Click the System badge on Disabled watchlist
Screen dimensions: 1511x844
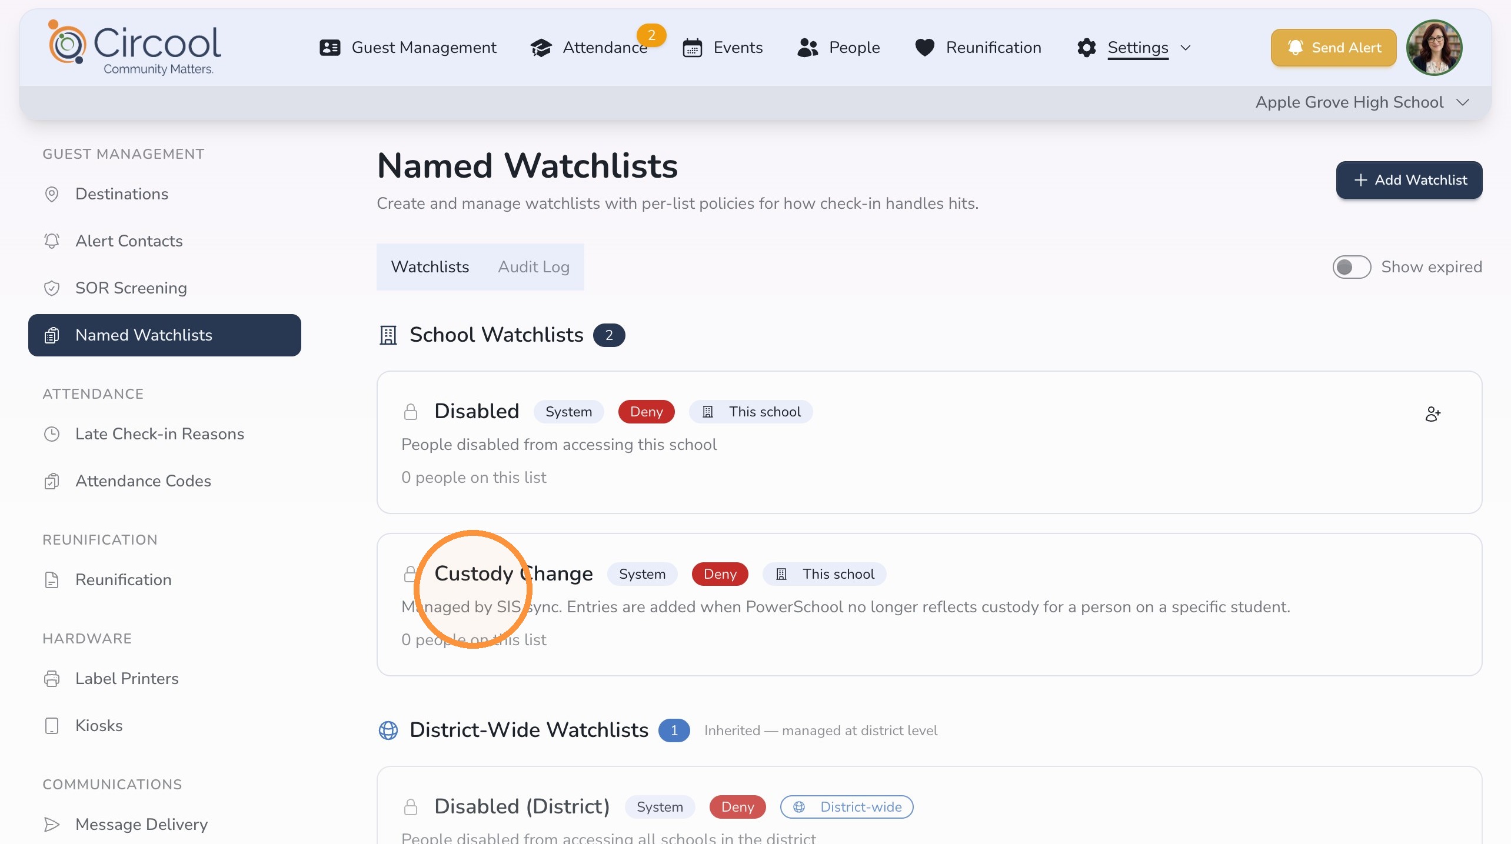click(568, 412)
